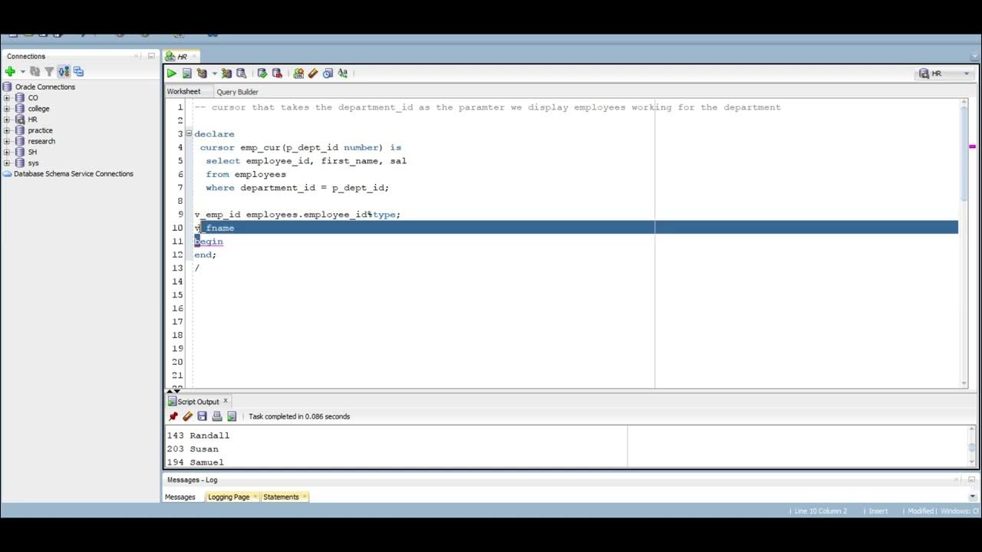Select Database Schema Service Connections node
The height and width of the screenshot is (552, 982).
[x=74, y=174]
